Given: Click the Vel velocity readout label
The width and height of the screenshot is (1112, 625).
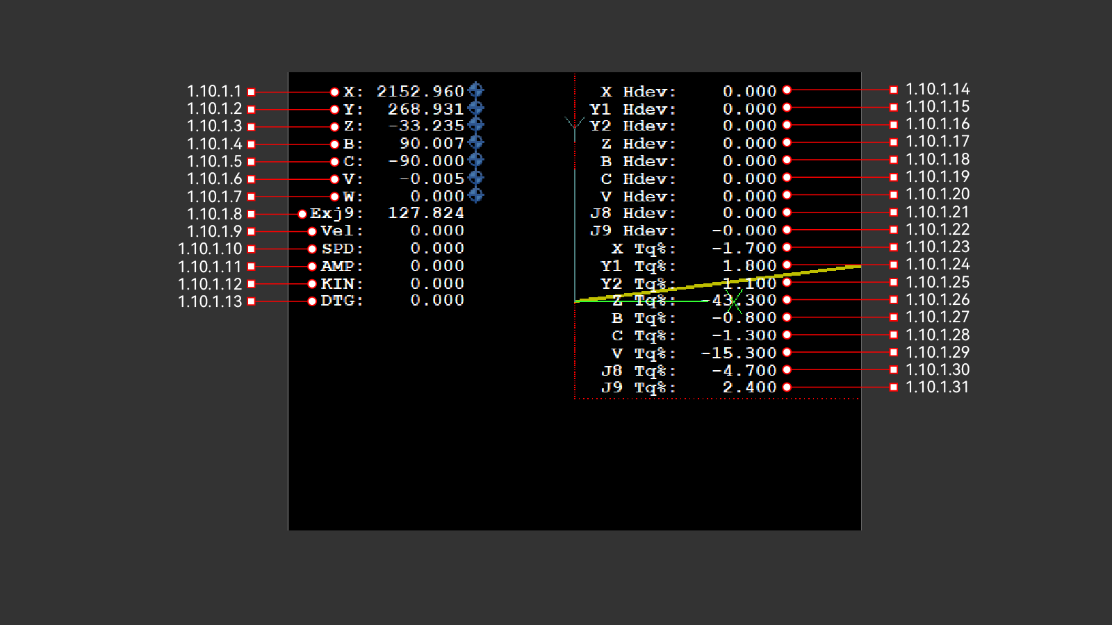Looking at the screenshot, I should pyautogui.click(x=341, y=231).
